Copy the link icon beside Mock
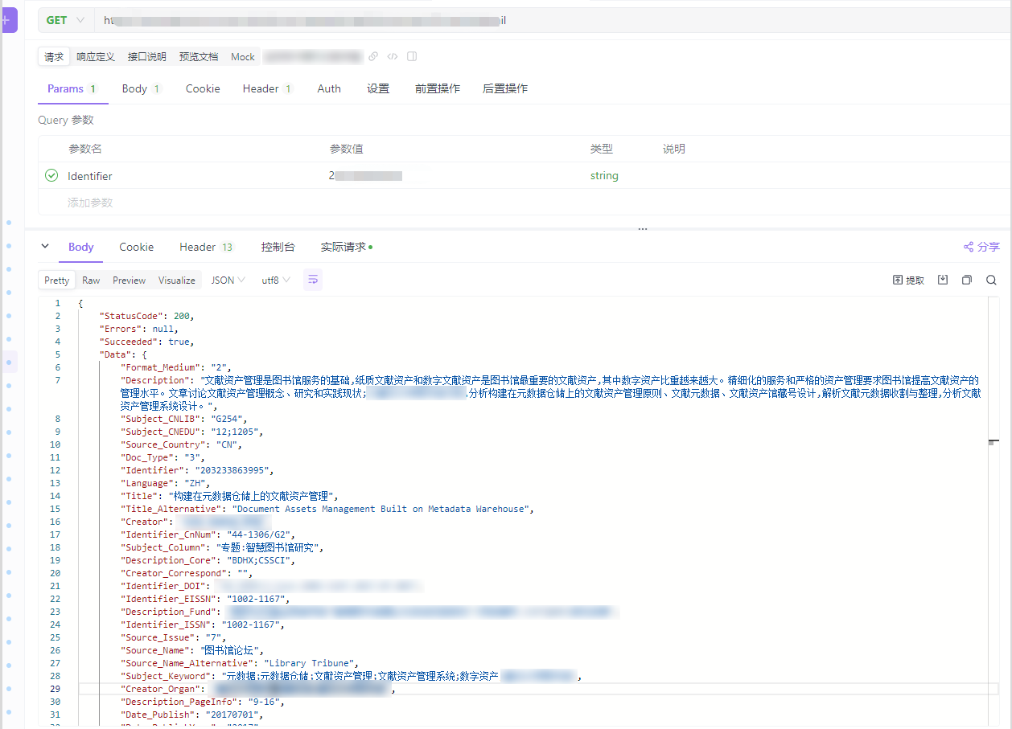 click(x=373, y=56)
